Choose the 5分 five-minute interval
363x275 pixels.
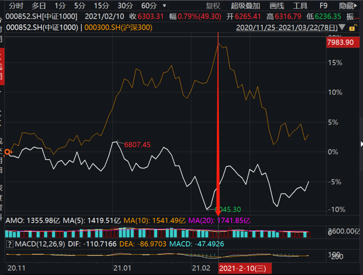80,6
